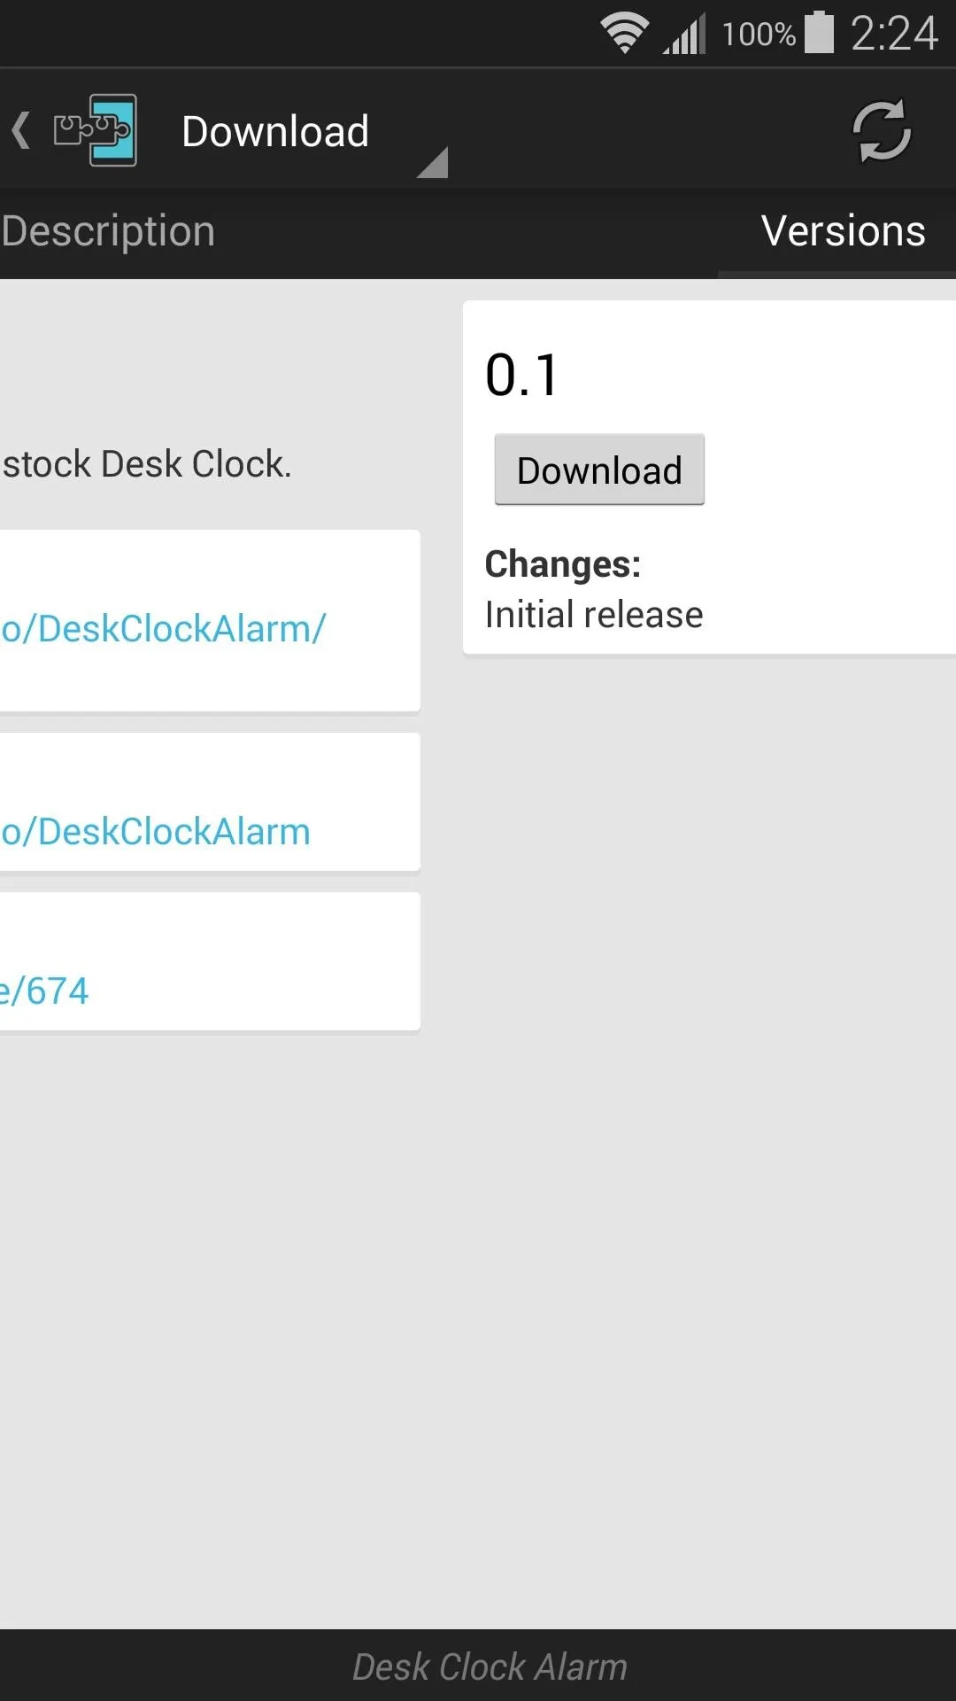
Task: Tap the Xposed puzzle-piece app icon
Action: click(96, 130)
